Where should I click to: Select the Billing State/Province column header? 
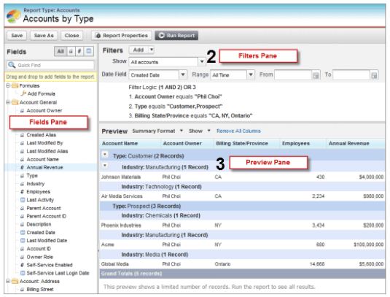tap(246, 144)
